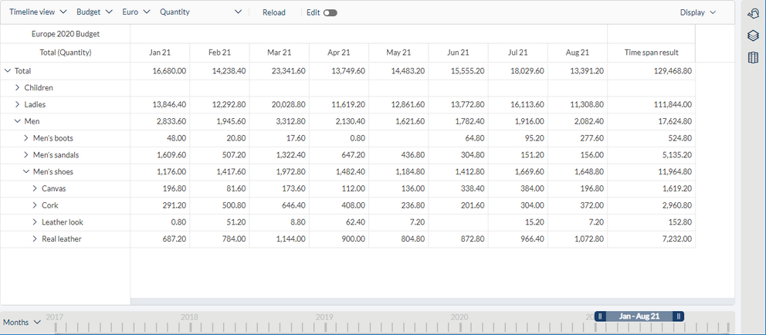Click the Jan 21 column header
766x335 pixels.
161,52
